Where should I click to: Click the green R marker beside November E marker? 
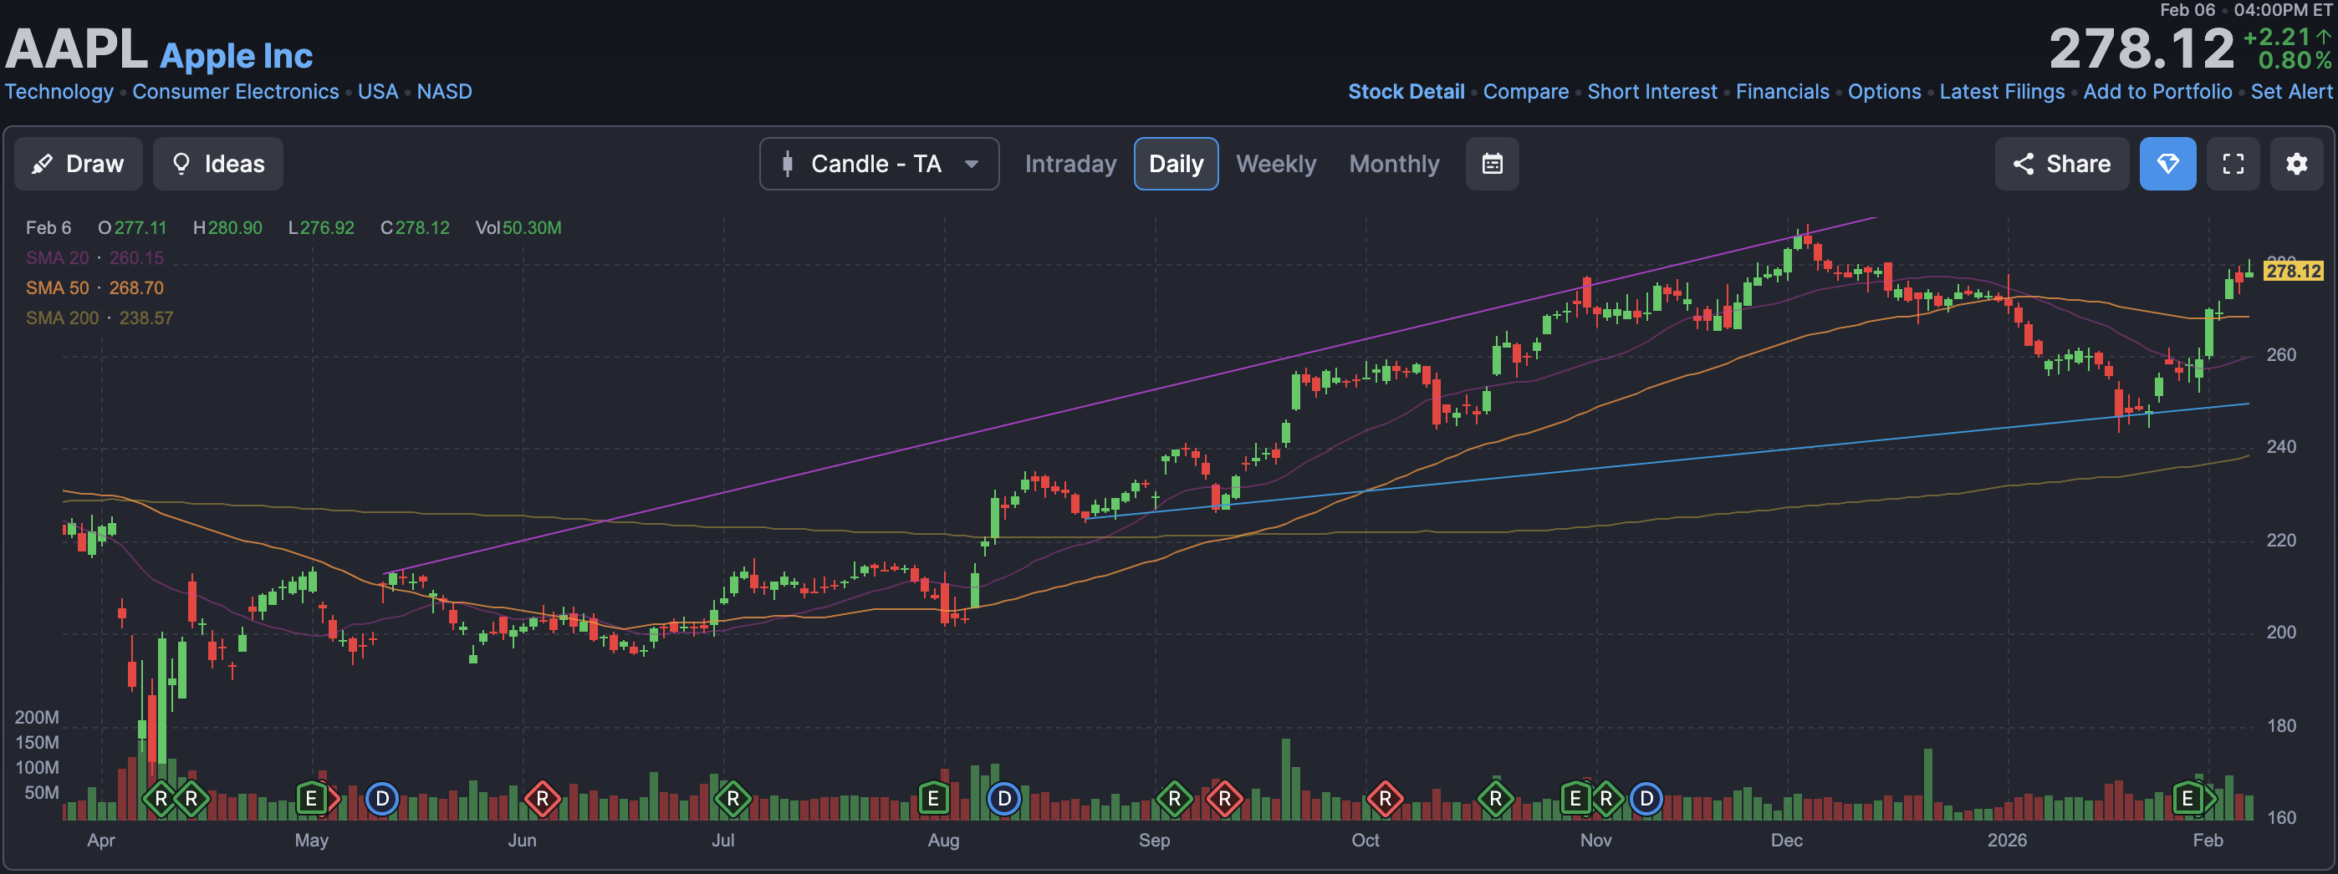1606,799
